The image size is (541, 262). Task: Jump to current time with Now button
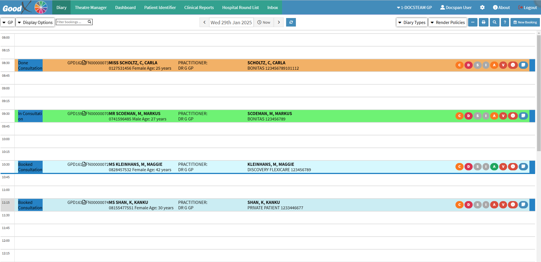point(264,22)
